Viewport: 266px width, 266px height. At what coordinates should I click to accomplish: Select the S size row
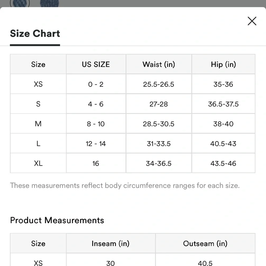38,104
